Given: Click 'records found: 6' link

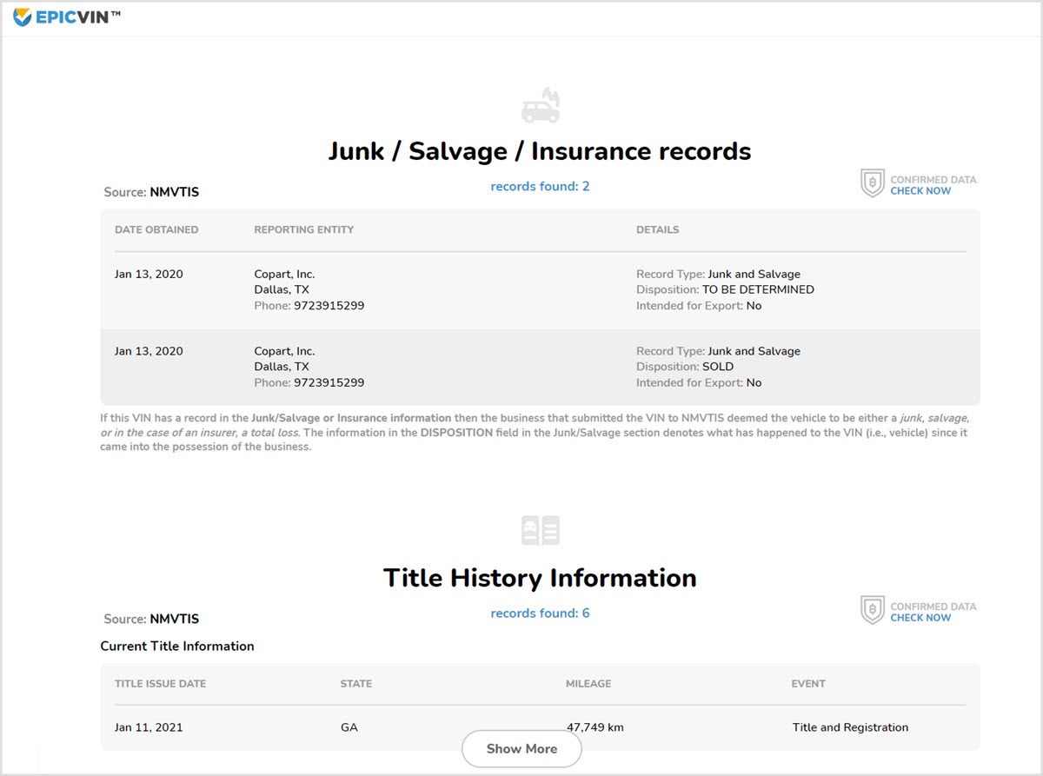Looking at the screenshot, I should (x=540, y=613).
